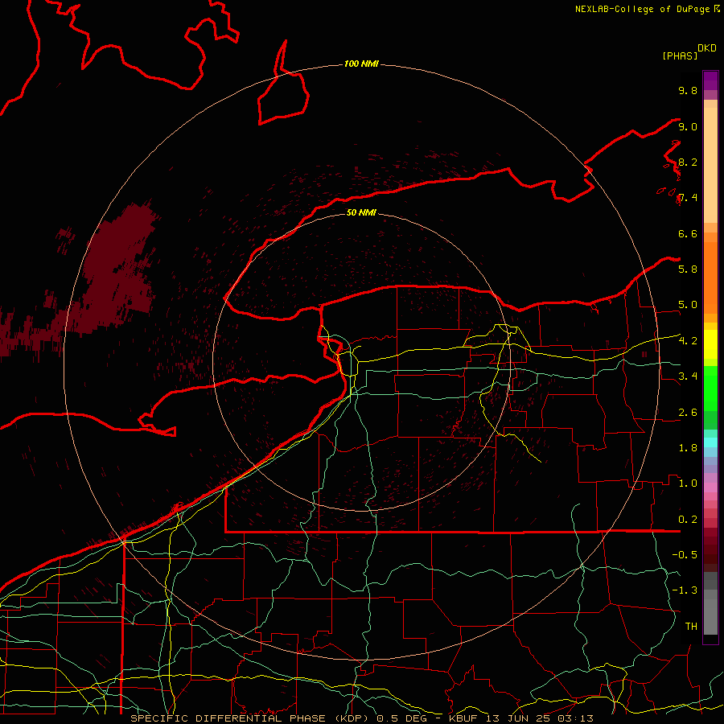Viewport: 724px width, 724px height.
Task: Click the cyan segment of color bar
Action: click(x=710, y=442)
